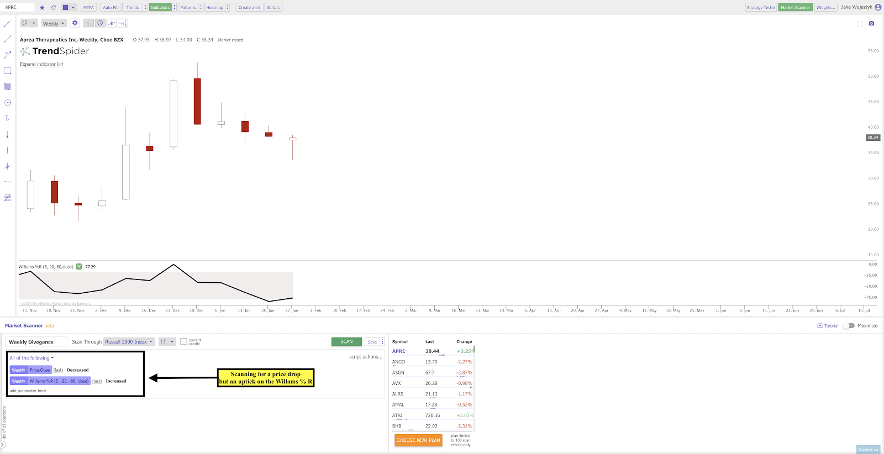Click the Heatmap toolbar button
Image resolution: width=884 pixels, height=454 pixels.
click(x=214, y=7)
